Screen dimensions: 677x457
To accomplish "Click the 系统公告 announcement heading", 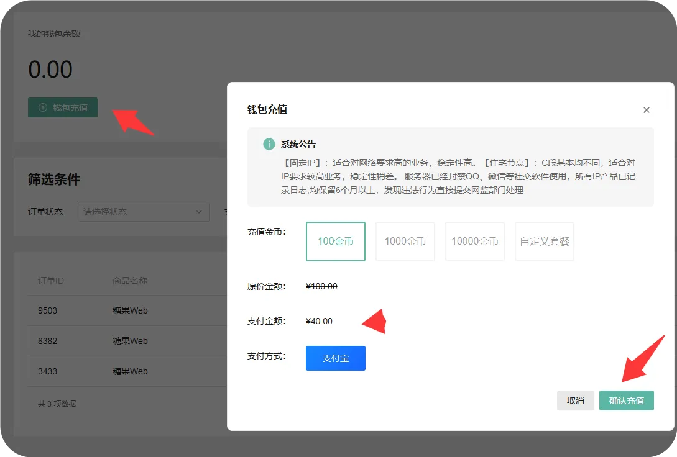I will [298, 144].
